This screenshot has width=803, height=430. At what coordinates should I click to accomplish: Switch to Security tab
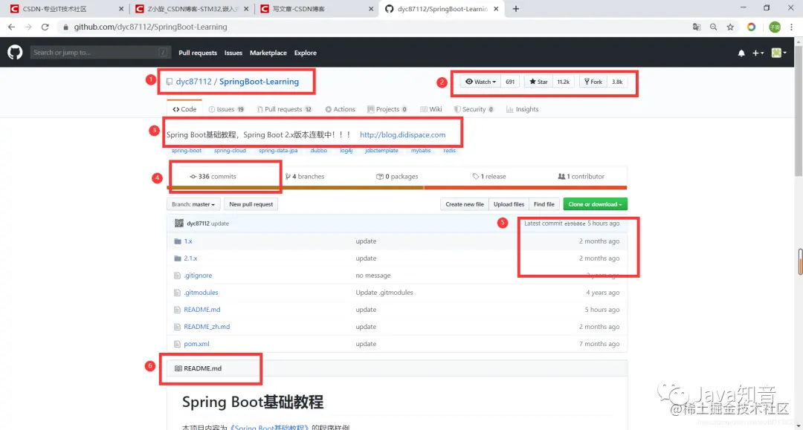[474, 109]
